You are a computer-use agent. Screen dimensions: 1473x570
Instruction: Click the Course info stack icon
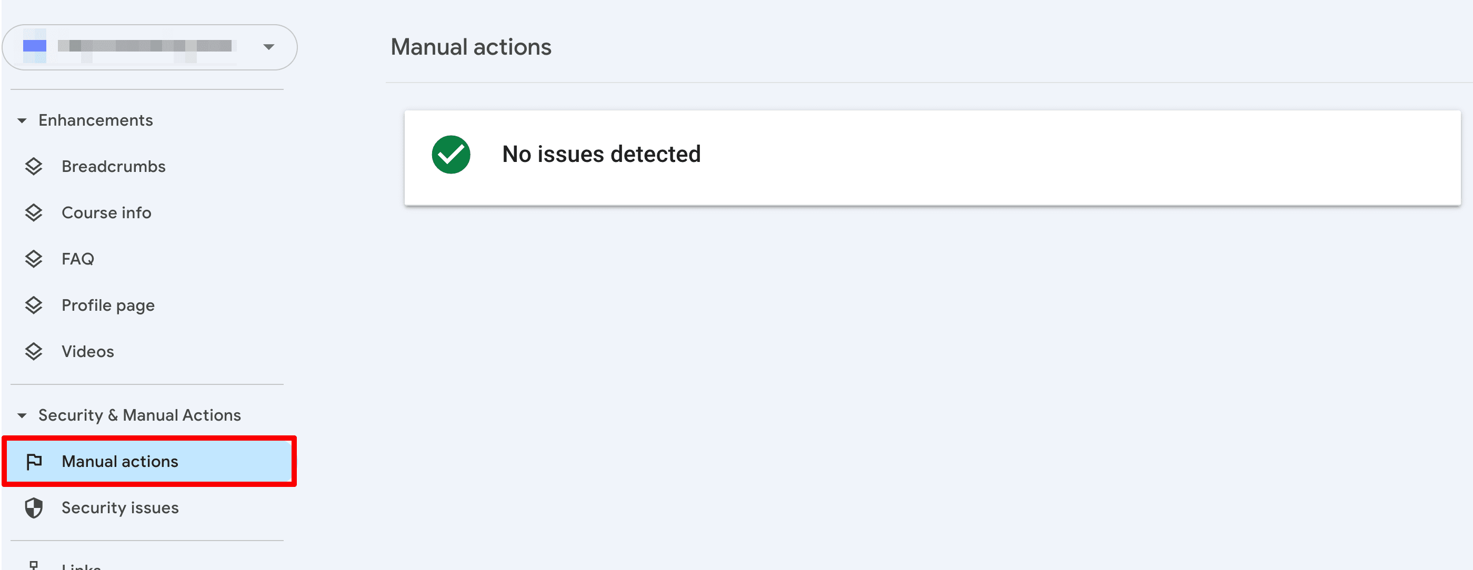tap(34, 212)
